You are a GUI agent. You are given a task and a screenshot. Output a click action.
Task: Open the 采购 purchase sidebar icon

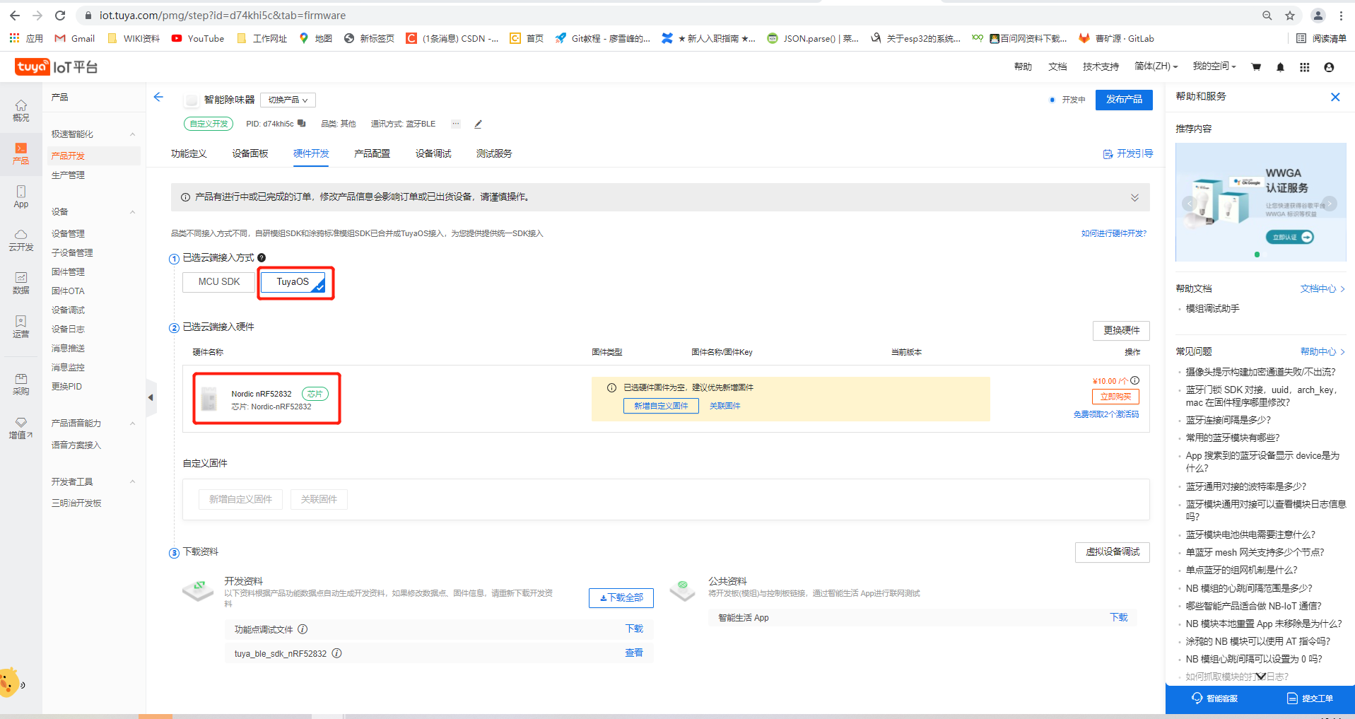click(21, 385)
